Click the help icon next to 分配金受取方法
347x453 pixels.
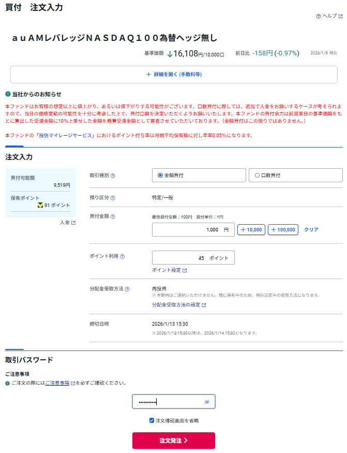click(127, 289)
